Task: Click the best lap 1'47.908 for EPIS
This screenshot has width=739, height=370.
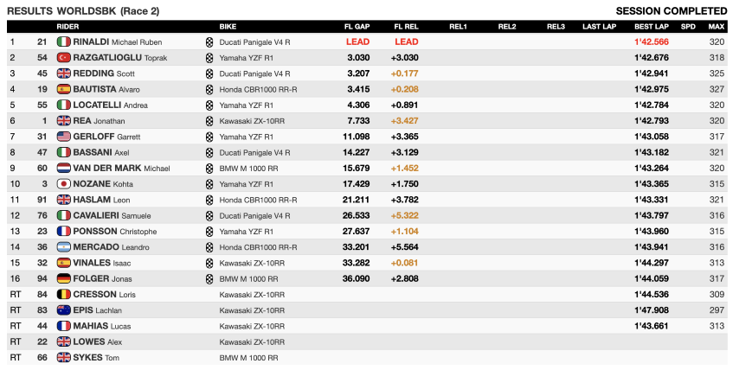Action: (652, 309)
